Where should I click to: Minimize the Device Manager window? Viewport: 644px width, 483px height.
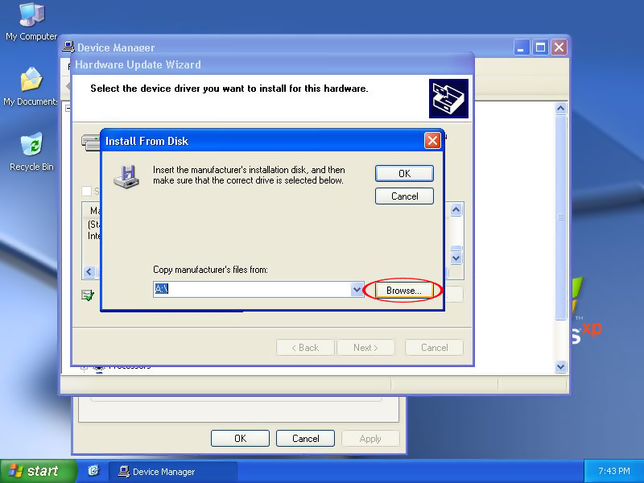coord(521,47)
